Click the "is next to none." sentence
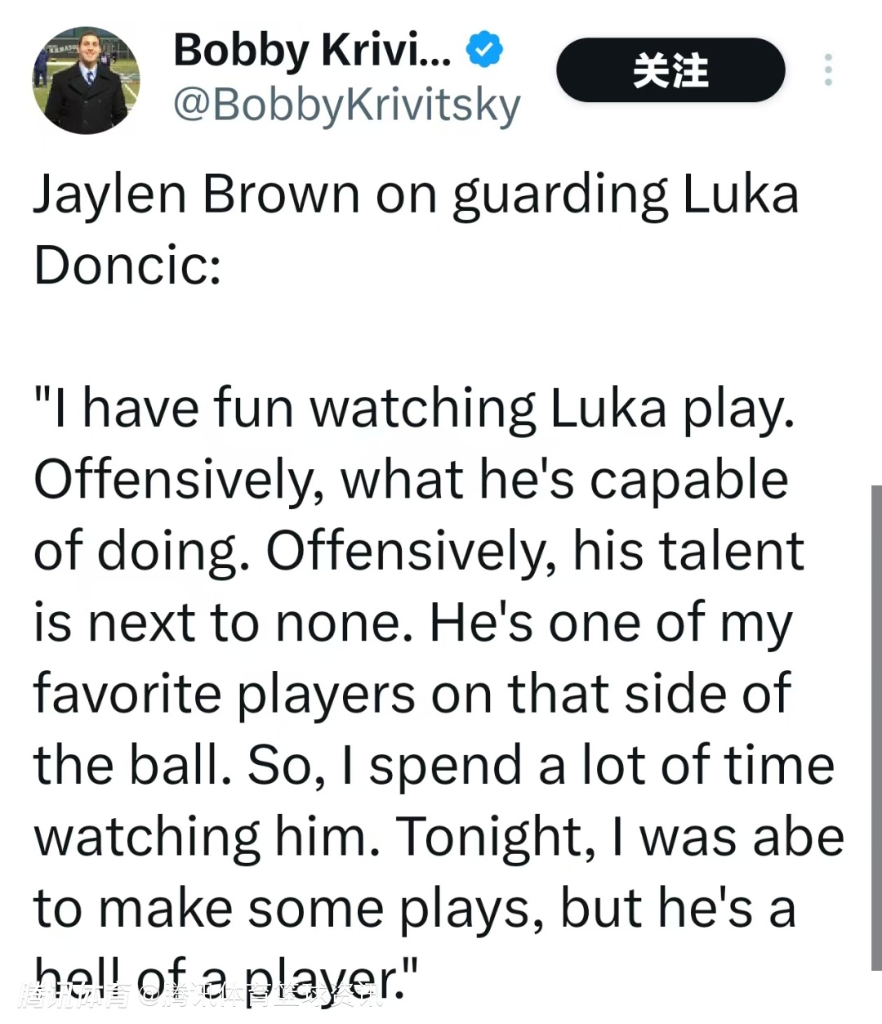882x1024 pixels. click(222, 623)
